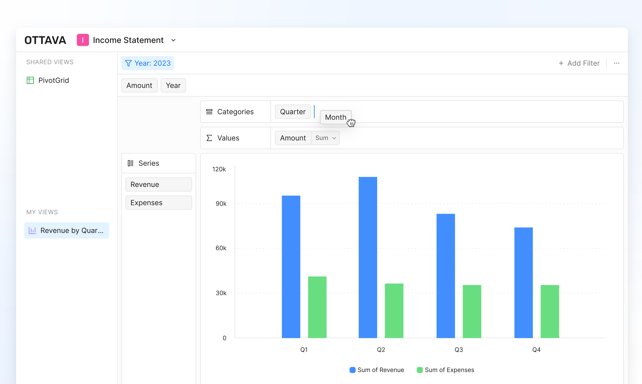
Task: Click the Values sigma icon
Action: 209,138
